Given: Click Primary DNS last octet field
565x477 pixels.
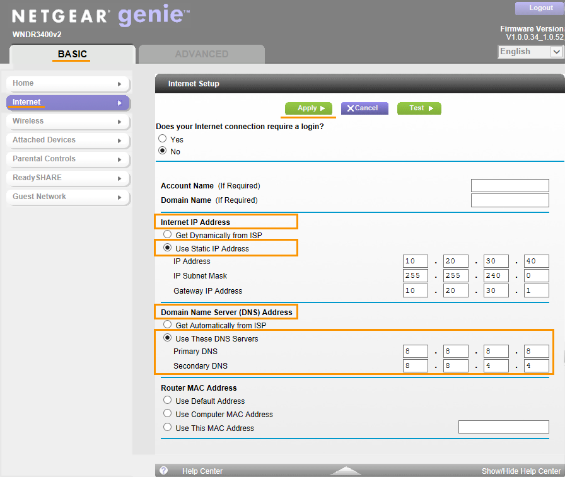Looking at the screenshot, I should point(536,351).
